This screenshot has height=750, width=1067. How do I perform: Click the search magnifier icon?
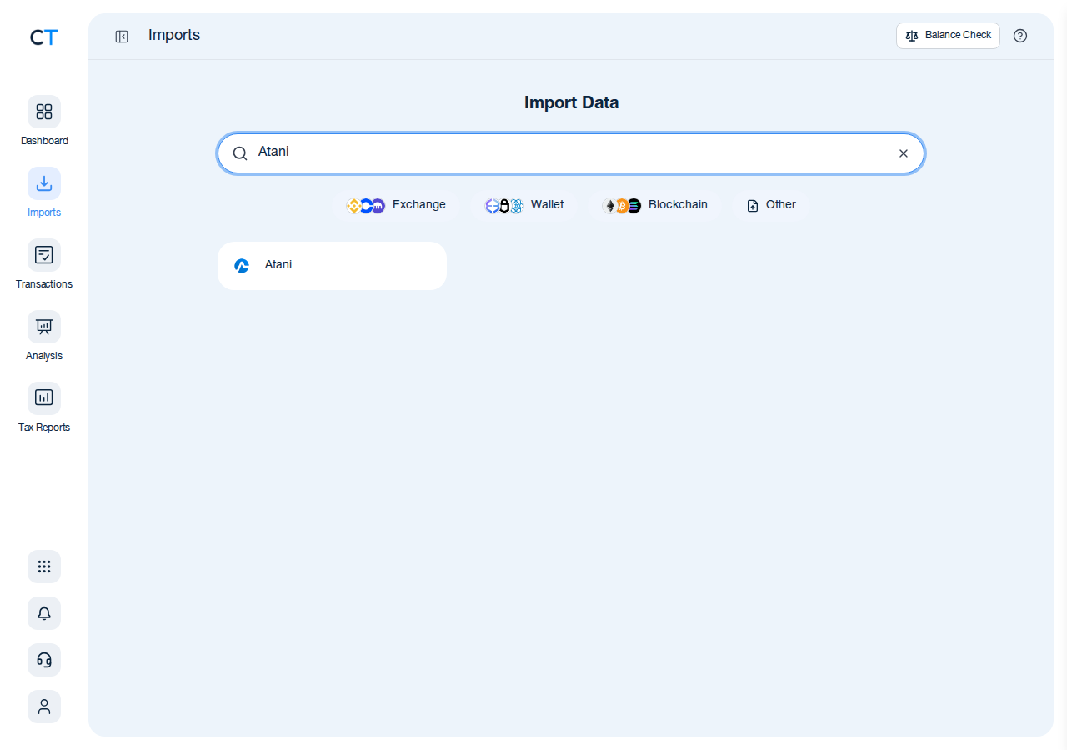(240, 153)
